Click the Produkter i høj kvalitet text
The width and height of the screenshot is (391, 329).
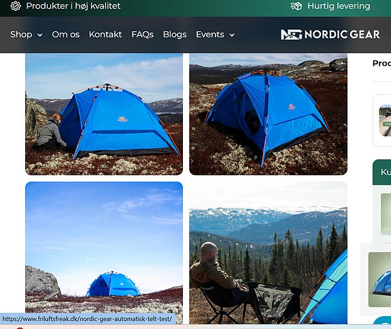(73, 6)
